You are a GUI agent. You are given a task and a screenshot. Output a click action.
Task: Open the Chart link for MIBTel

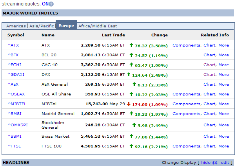coord(209,104)
